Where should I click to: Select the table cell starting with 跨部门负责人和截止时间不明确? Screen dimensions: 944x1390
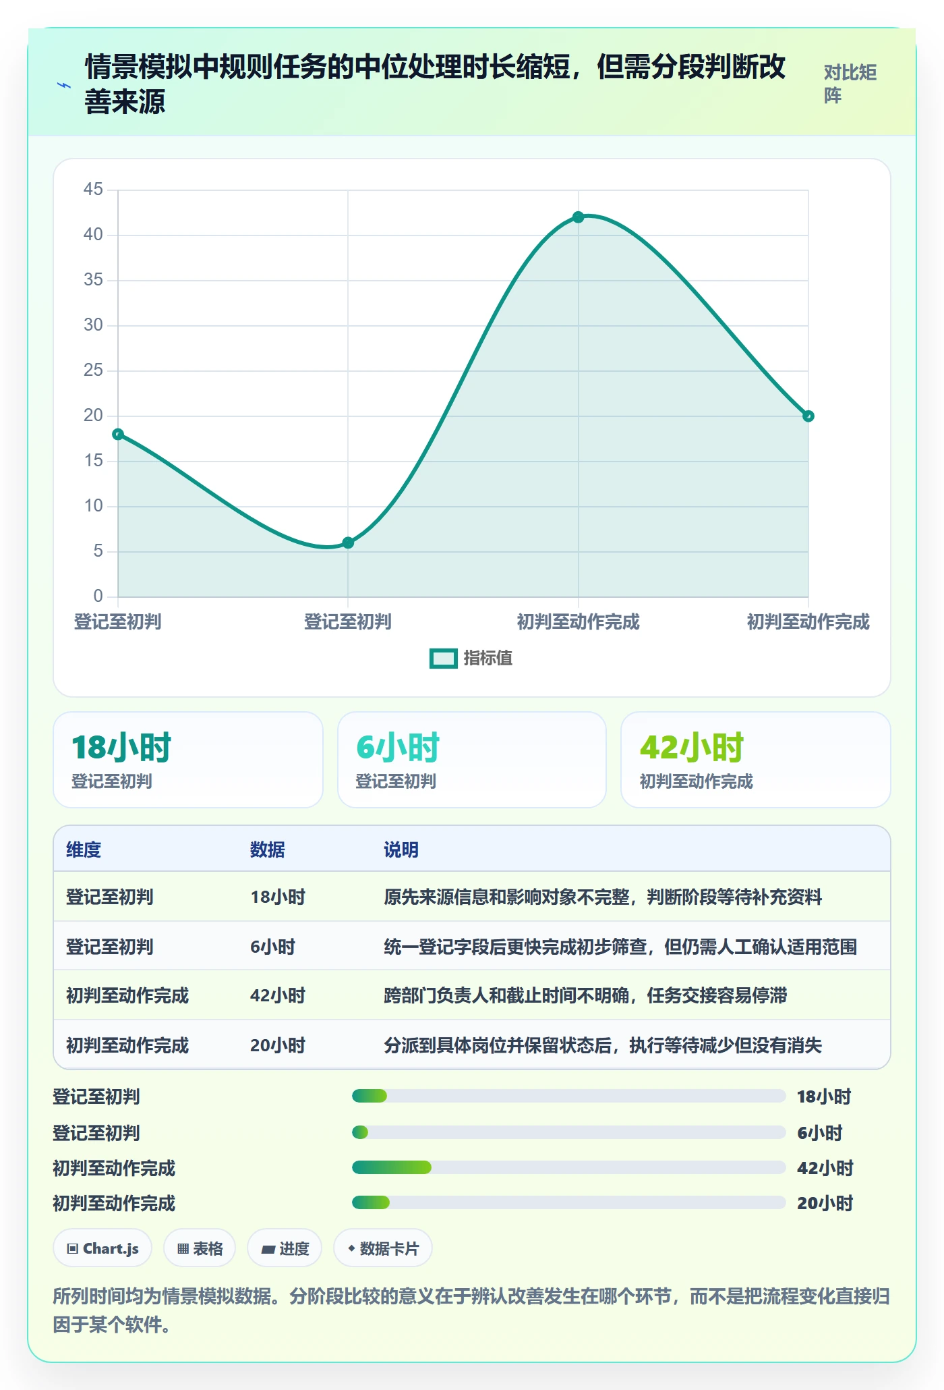(x=630, y=995)
